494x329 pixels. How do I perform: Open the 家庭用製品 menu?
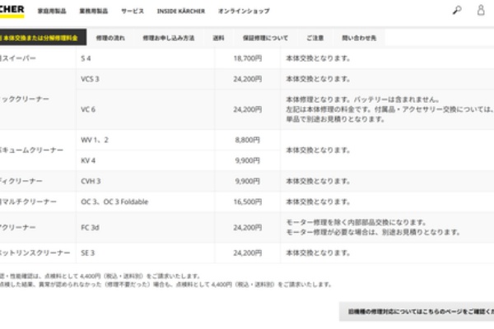pyautogui.click(x=52, y=11)
